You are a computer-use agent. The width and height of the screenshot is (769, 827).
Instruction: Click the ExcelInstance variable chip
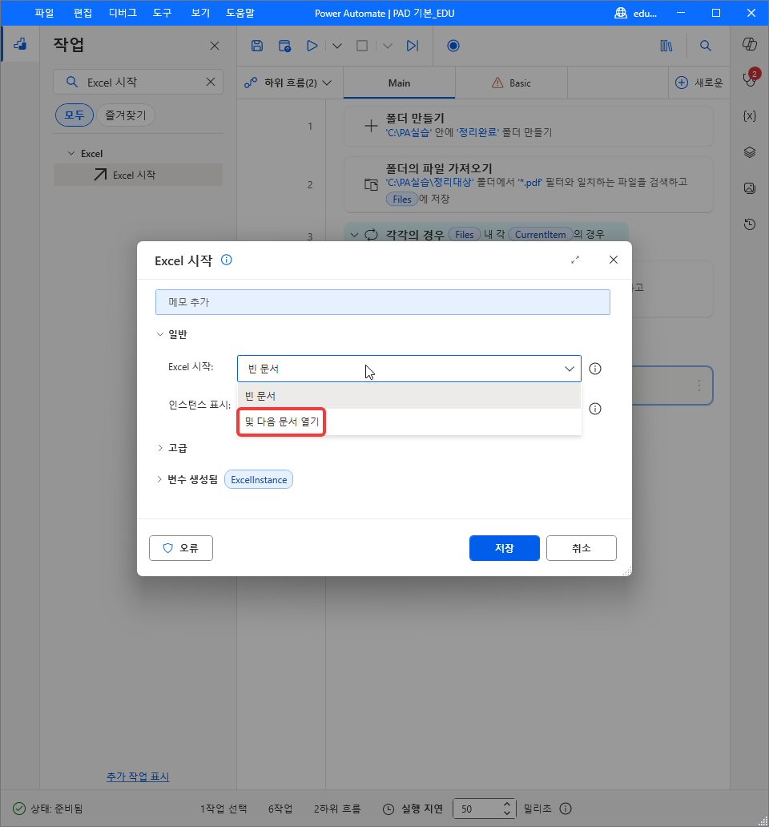(259, 479)
